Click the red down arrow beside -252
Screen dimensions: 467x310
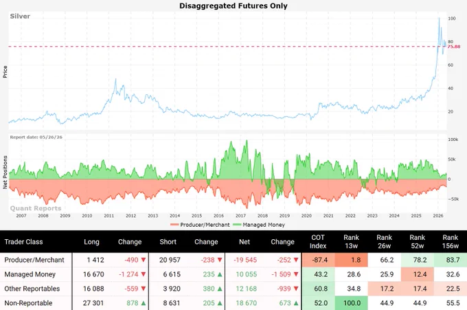(x=296, y=260)
